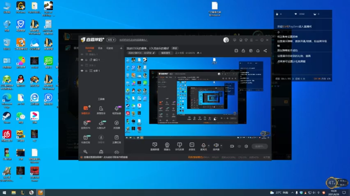Click the modify button beside stream title

point(174,48)
